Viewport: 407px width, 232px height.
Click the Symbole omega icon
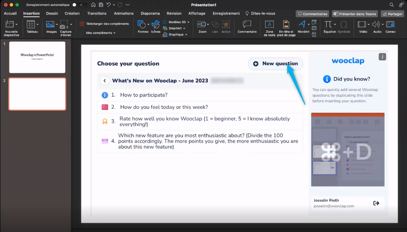point(344,24)
